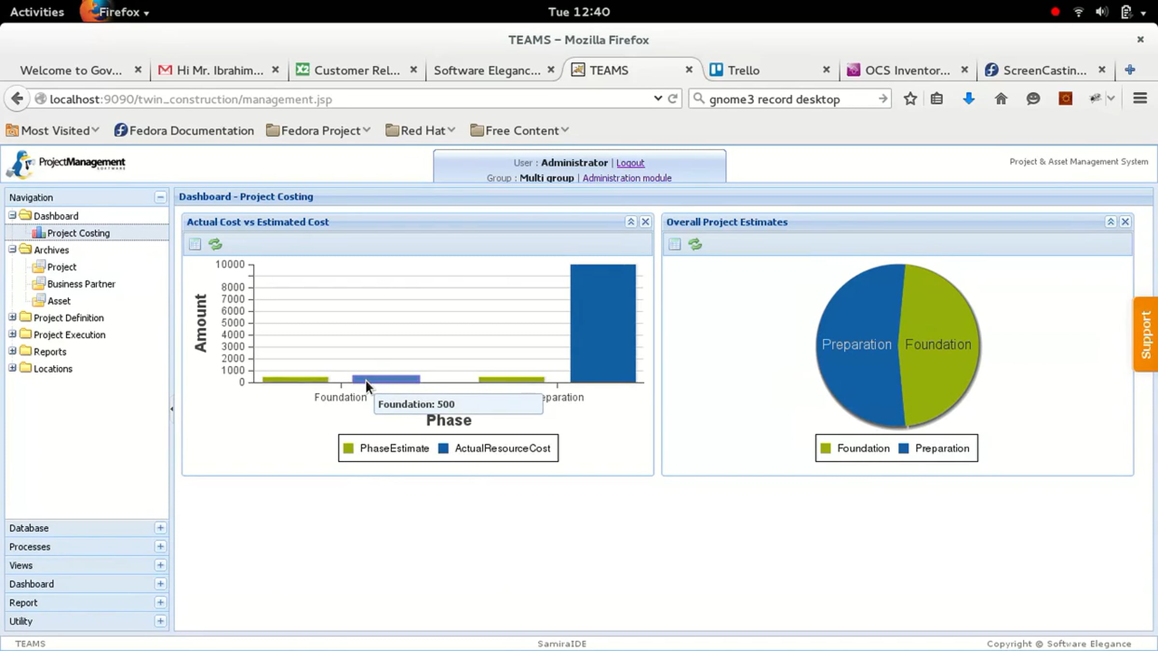Open the Downloads arrow icon

968,99
